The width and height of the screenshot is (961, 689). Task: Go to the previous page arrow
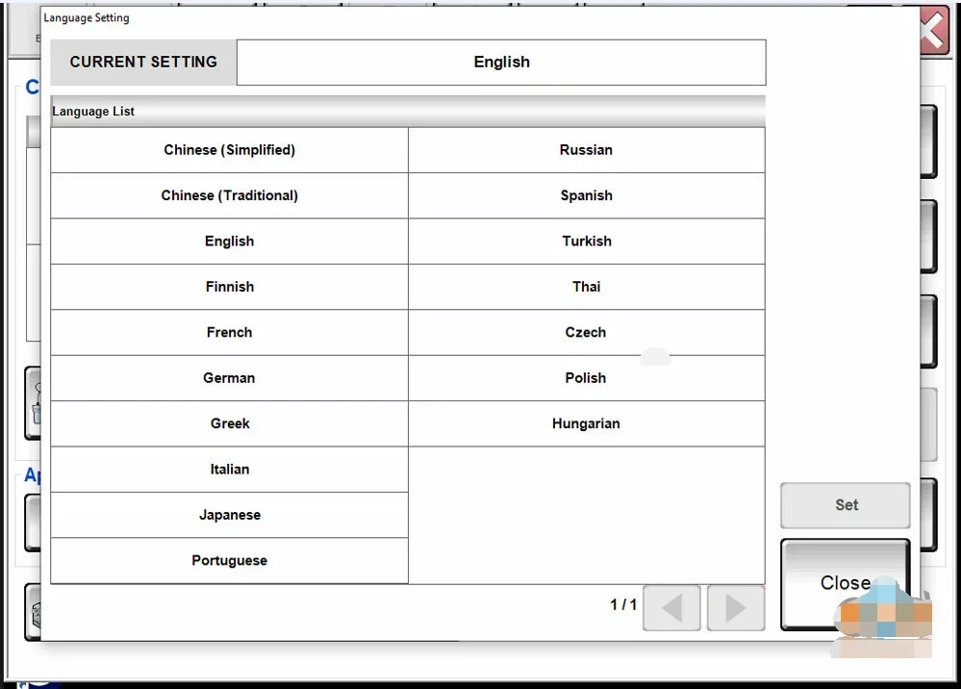point(671,607)
